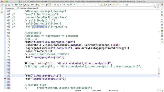Toggle Mark Occurrences highlighter
This screenshot has height=92, width=164.
pyautogui.click(x=49, y=5)
